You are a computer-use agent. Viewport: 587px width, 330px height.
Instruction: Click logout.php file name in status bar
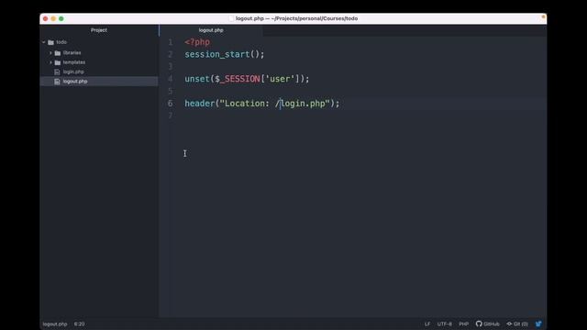pyautogui.click(x=55, y=324)
